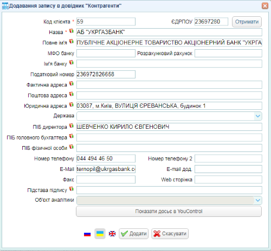Click the translation icon beside Юридична адреса
The width and height of the screenshot is (271, 251).
(x=72, y=104)
